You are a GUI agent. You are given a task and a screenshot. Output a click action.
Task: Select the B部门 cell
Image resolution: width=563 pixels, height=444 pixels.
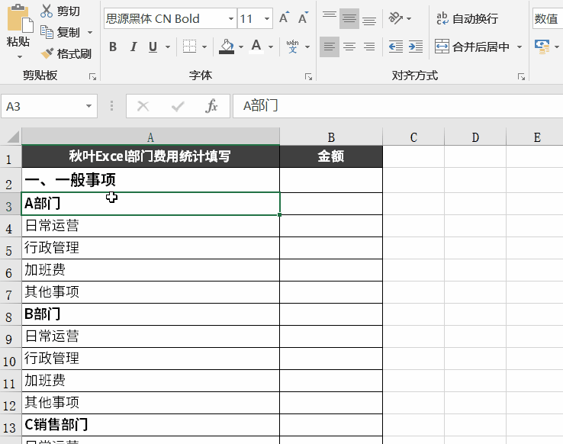coord(150,314)
